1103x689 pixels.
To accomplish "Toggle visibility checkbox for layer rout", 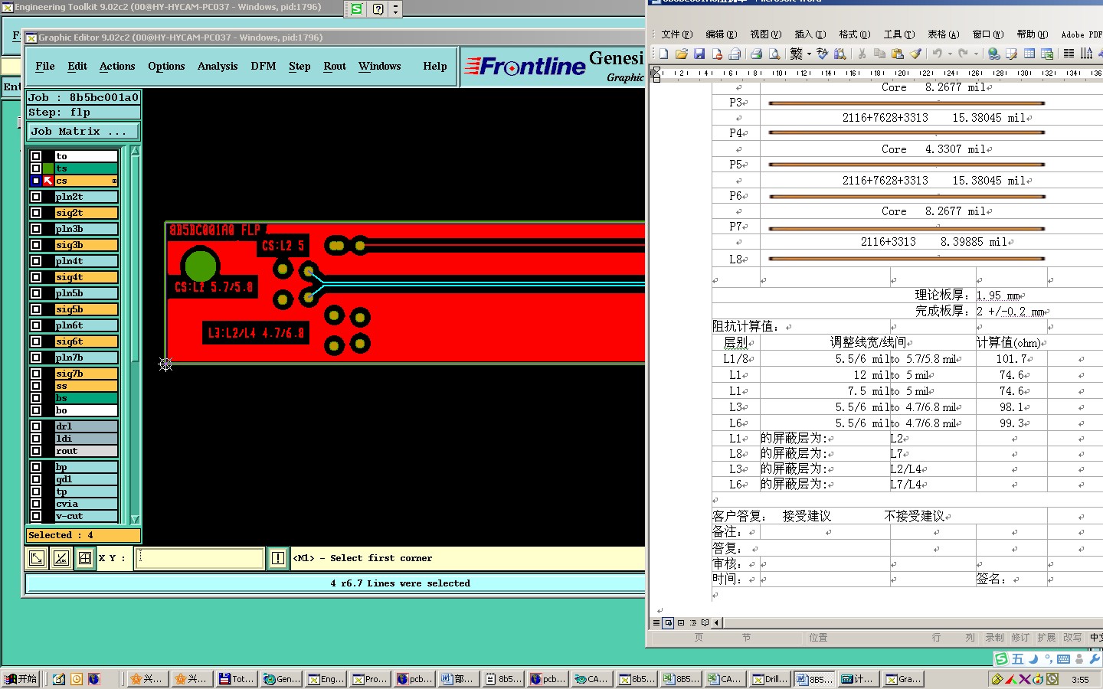I will [x=36, y=451].
